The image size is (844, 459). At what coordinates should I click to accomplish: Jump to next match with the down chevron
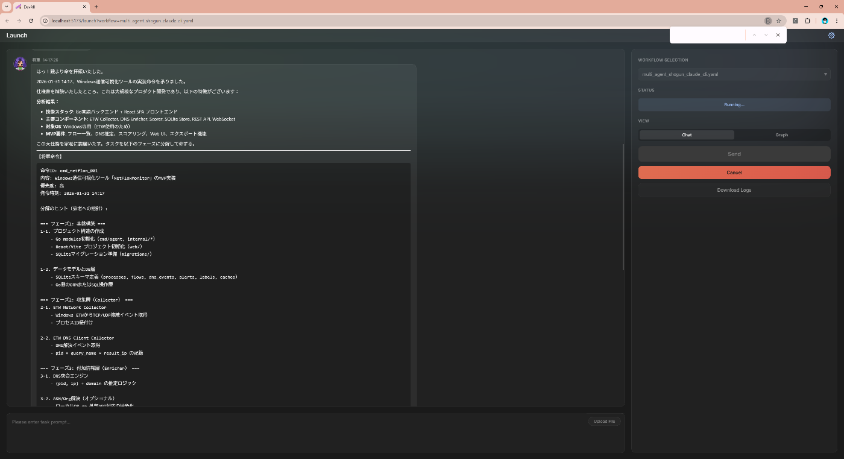766,35
